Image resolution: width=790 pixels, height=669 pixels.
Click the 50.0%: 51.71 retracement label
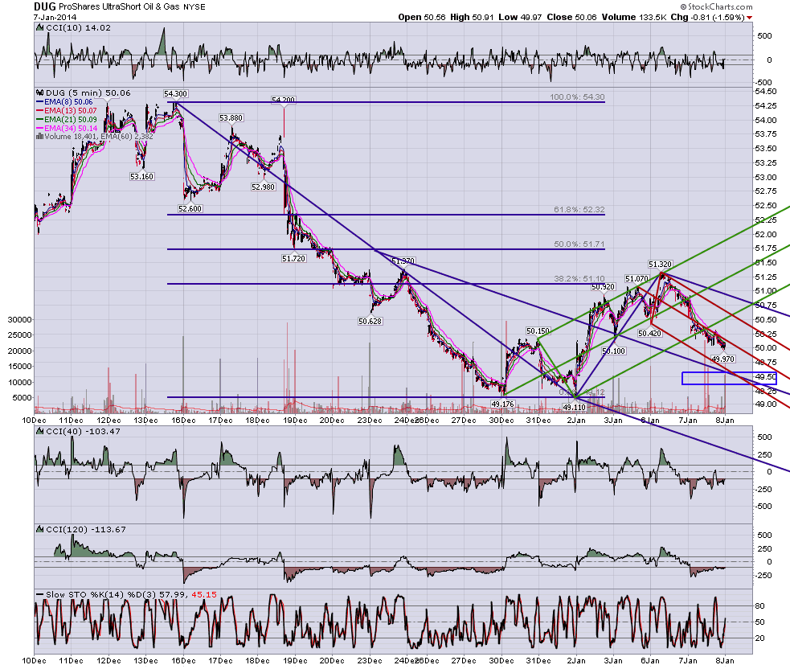click(579, 244)
